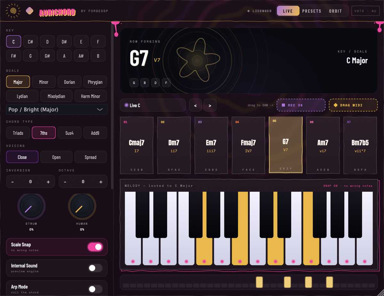The height and width of the screenshot is (296, 384).
Task: Trigger the Dm7 chord pad
Action: point(174,145)
